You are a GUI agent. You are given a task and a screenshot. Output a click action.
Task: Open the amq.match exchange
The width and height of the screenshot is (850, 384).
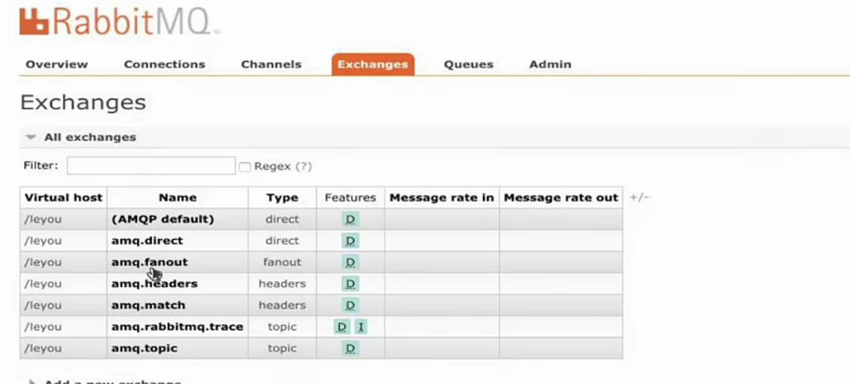(149, 306)
